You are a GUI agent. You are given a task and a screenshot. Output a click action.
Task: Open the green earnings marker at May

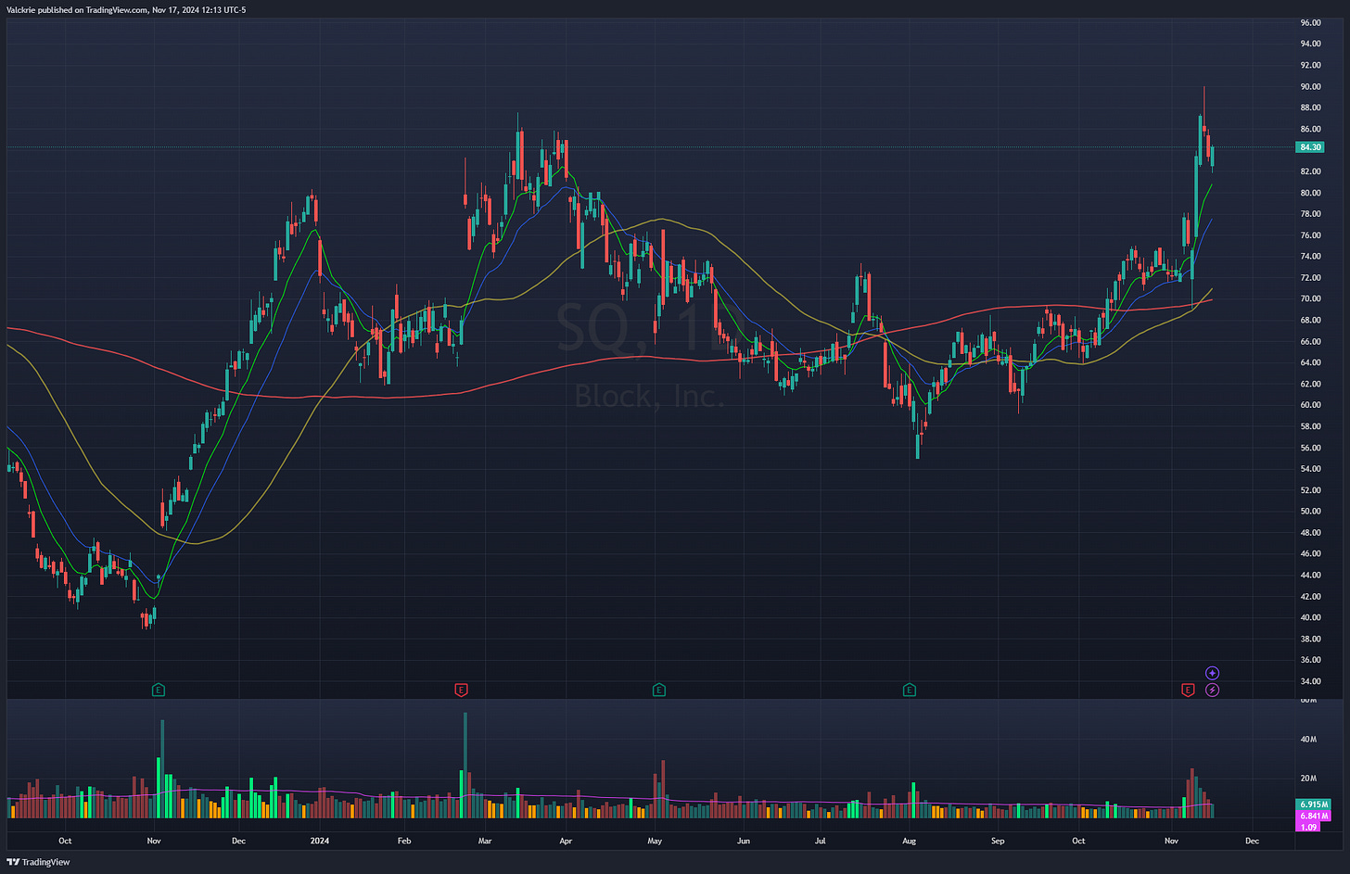658,690
